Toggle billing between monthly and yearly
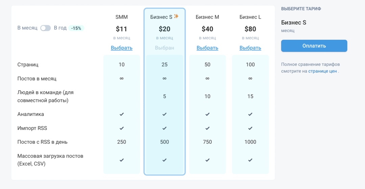This screenshot has width=365, height=189. 46,28
